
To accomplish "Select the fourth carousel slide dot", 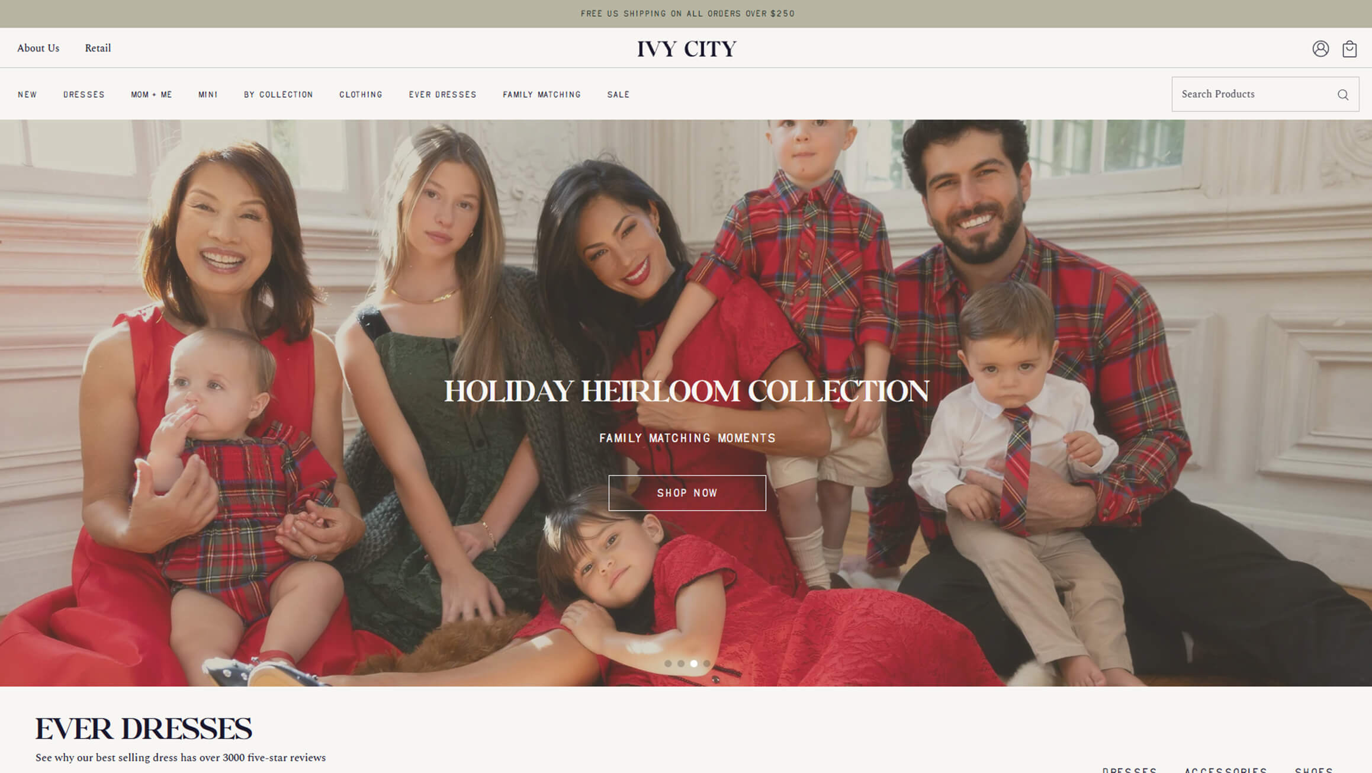I will [x=707, y=663].
